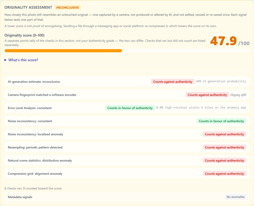Click the badge in the Natural scene statistics row
The height and width of the screenshot is (206, 254).
[224, 161]
